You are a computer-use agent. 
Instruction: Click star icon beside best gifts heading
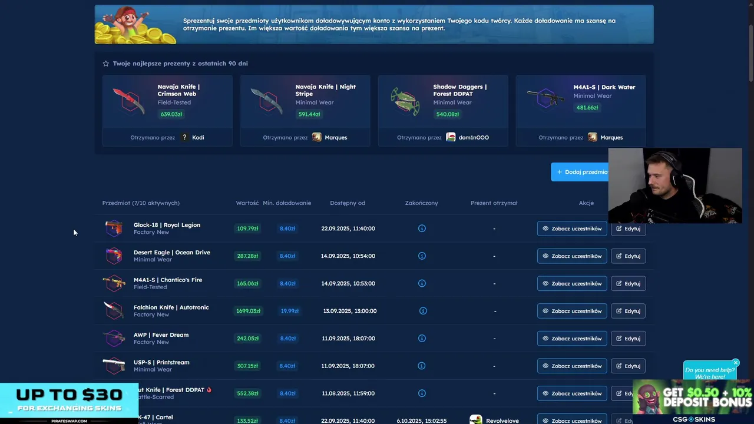[106, 64]
